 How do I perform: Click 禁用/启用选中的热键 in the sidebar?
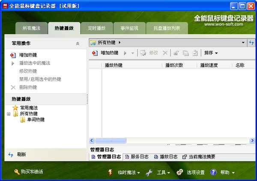(x=40, y=79)
